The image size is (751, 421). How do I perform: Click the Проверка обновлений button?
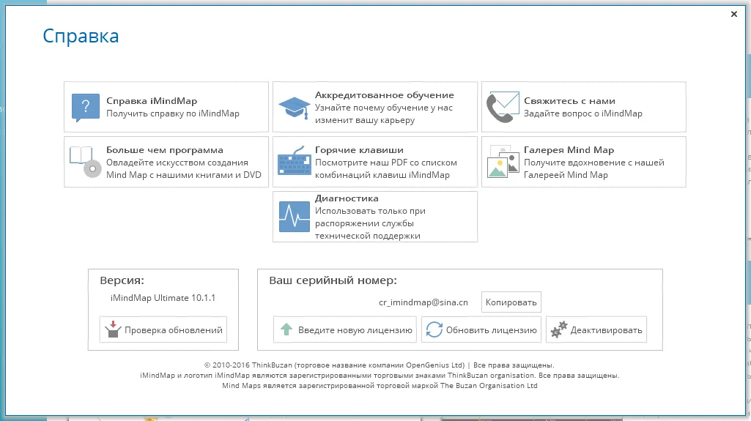pos(163,329)
